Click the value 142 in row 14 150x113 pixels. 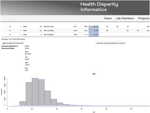point(148,30)
